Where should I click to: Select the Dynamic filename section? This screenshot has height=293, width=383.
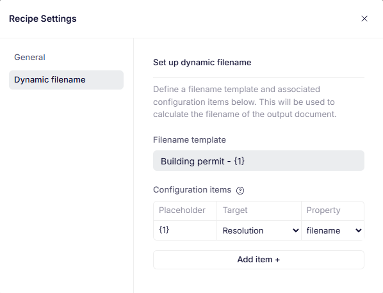[66, 80]
